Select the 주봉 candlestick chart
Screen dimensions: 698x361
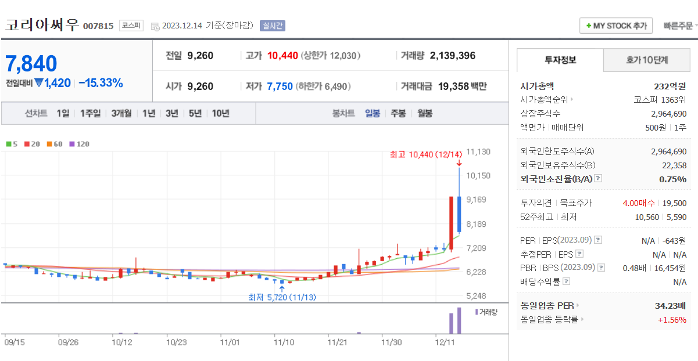pos(398,113)
